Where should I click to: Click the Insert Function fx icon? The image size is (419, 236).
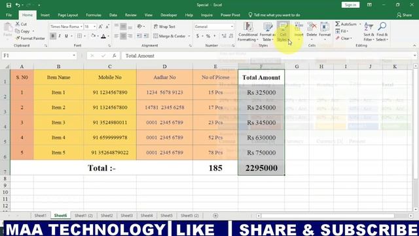[x=115, y=56]
